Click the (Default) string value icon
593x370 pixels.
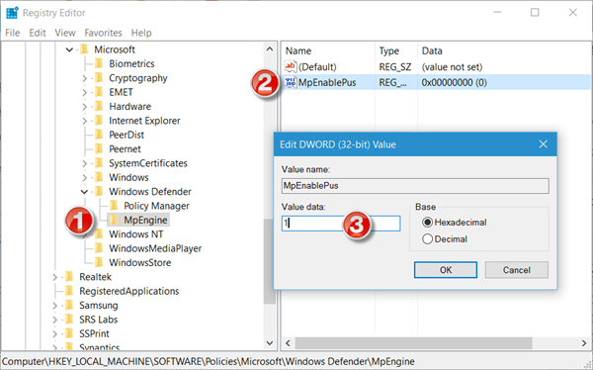[x=291, y=66]
